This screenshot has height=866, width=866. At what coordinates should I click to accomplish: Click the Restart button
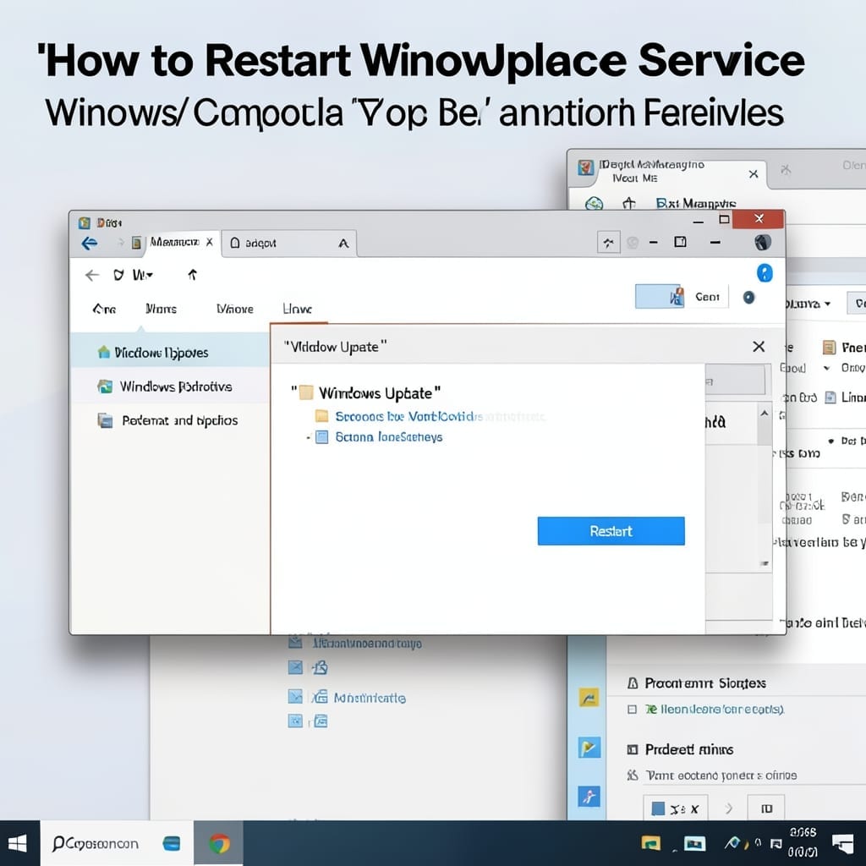611,531
